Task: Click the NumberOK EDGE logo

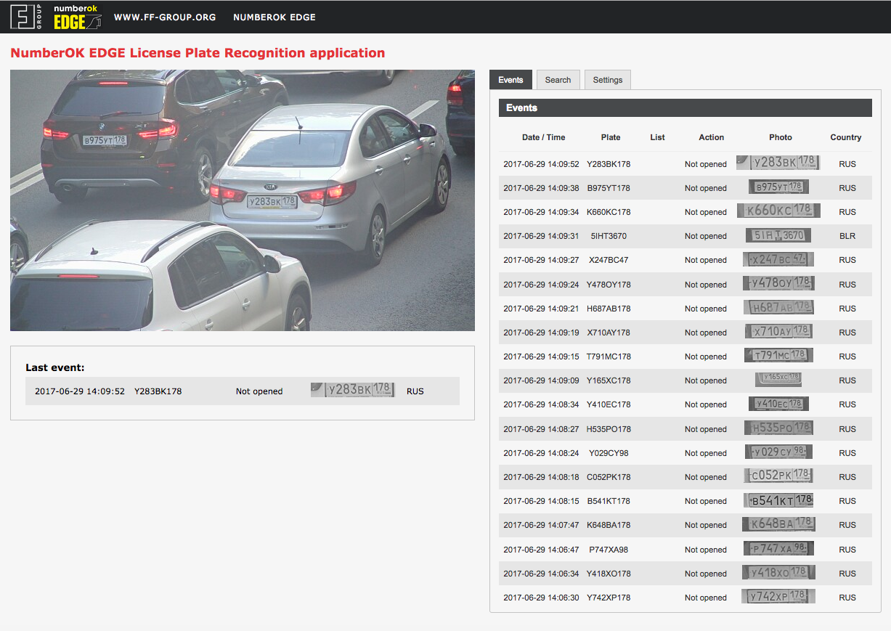Action: tap(78, 17)
